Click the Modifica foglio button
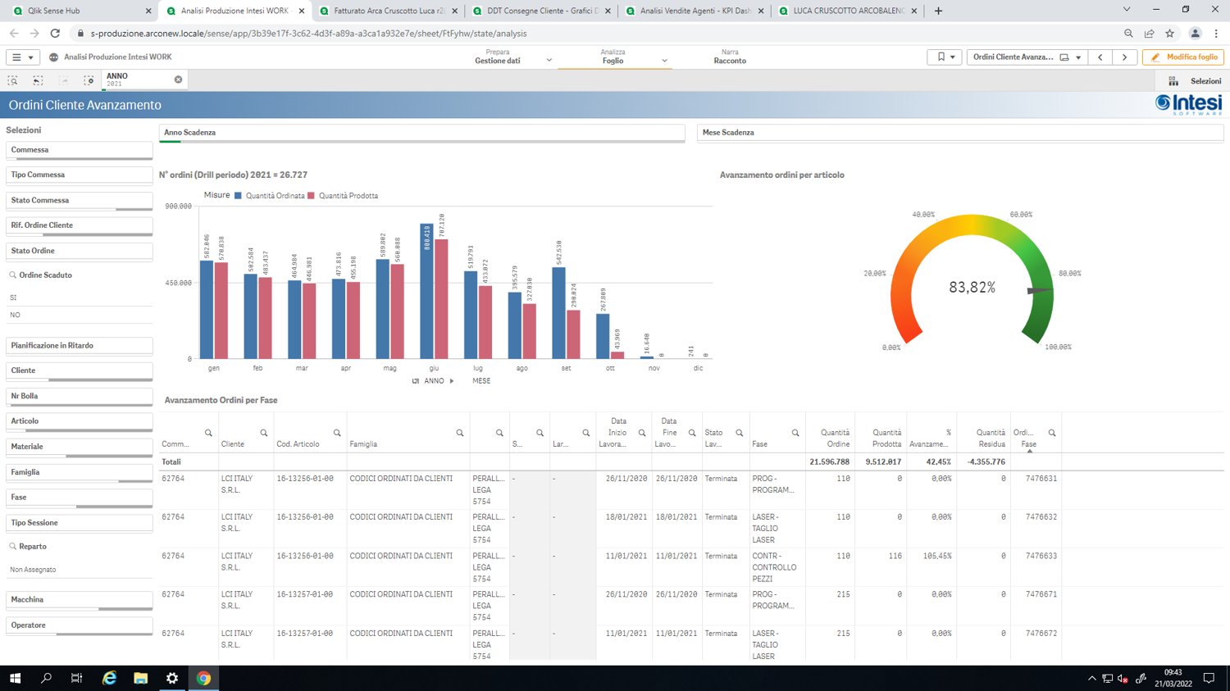Viewport: 1230px width, 691px height. (x=1183, y=57)
